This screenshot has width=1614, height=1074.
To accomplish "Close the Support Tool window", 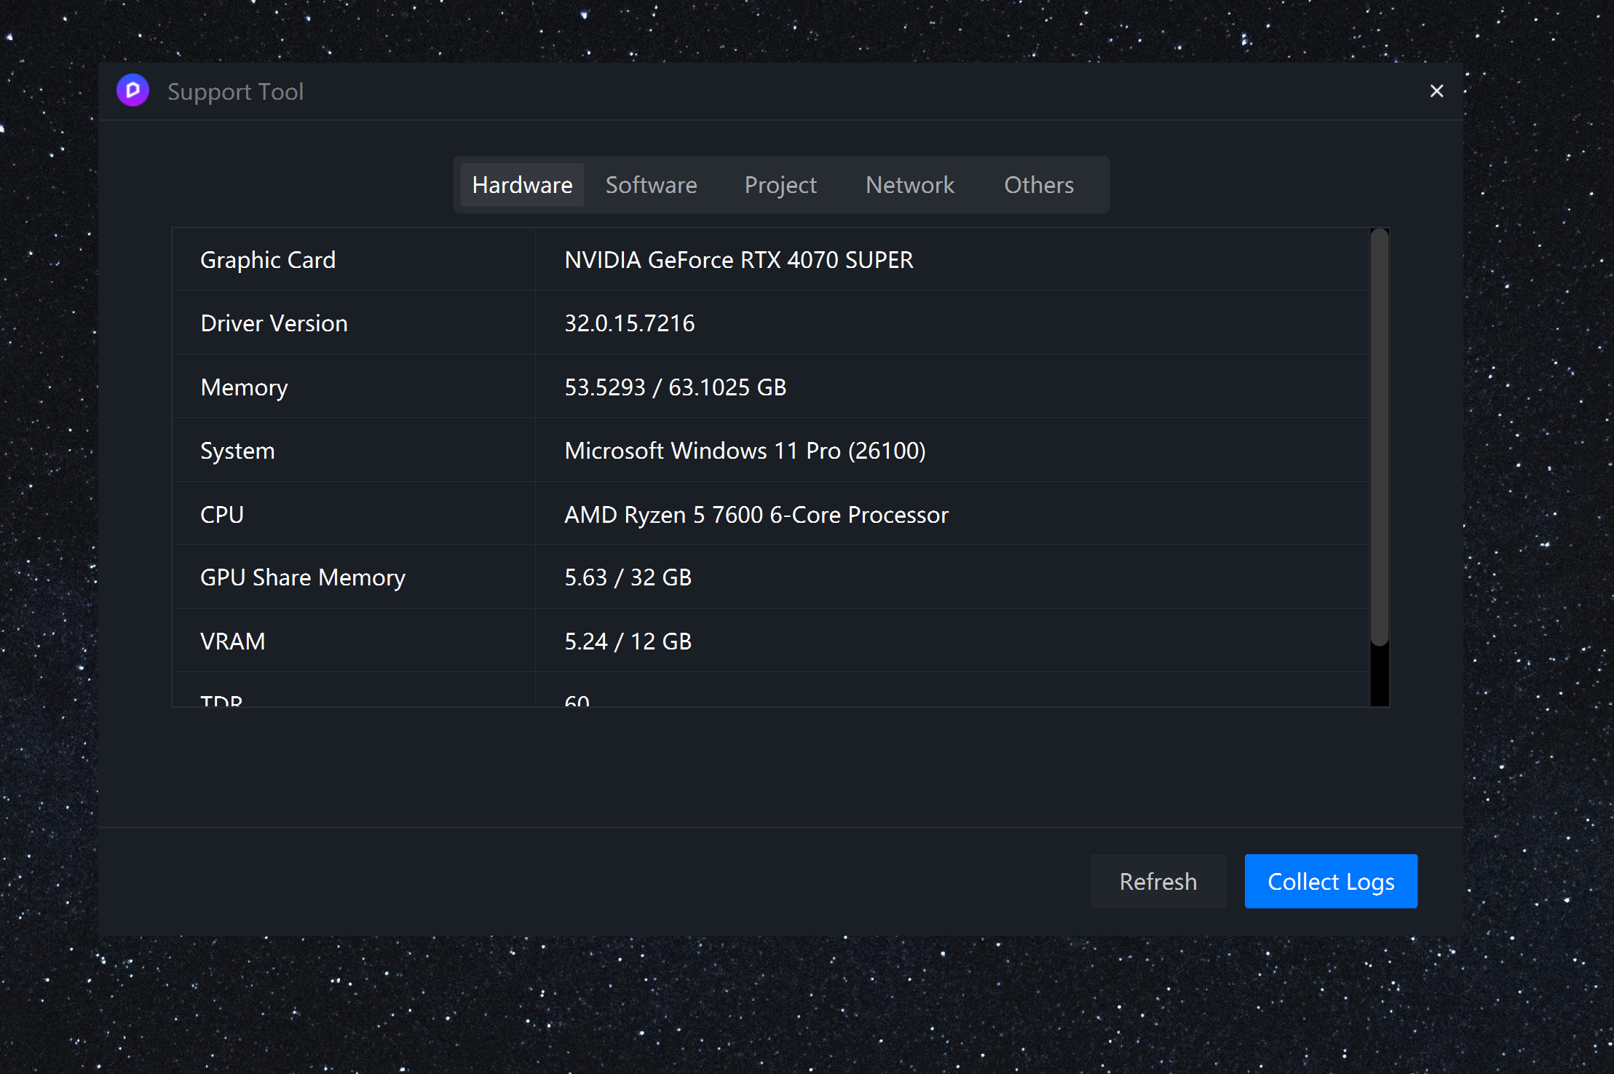I will 1436,91.
